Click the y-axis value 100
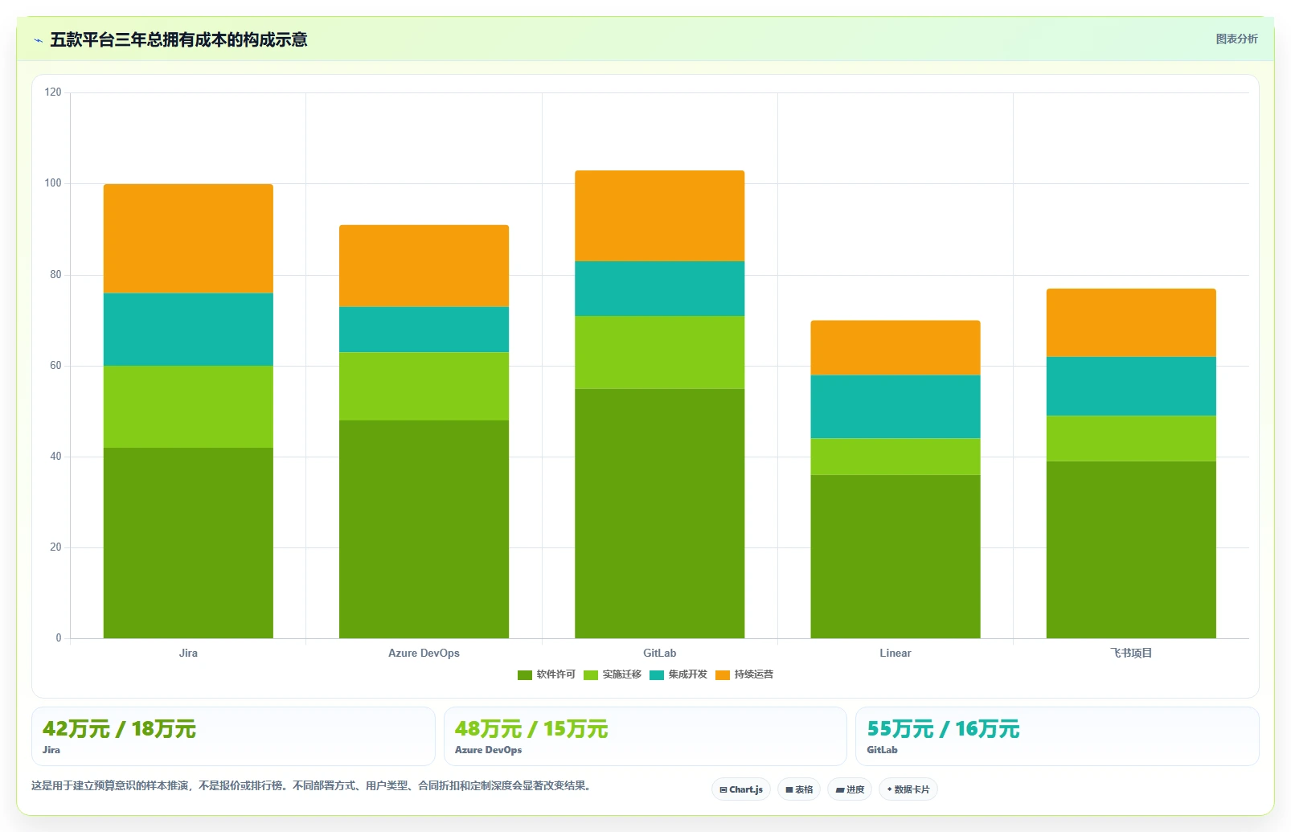The image size is (1291, 832). tap(53, 183)
